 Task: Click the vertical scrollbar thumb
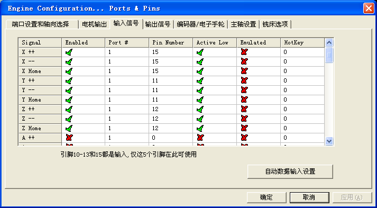329,55
